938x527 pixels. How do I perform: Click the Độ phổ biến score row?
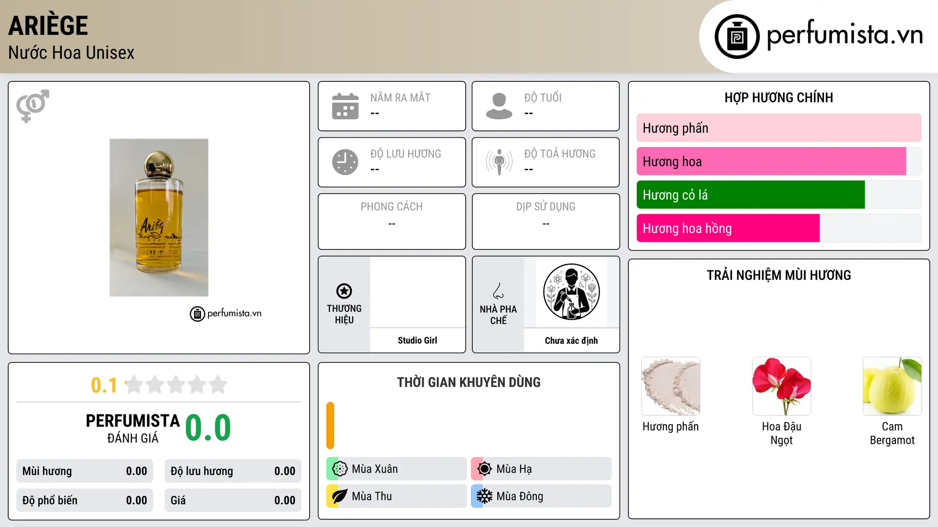85,500
